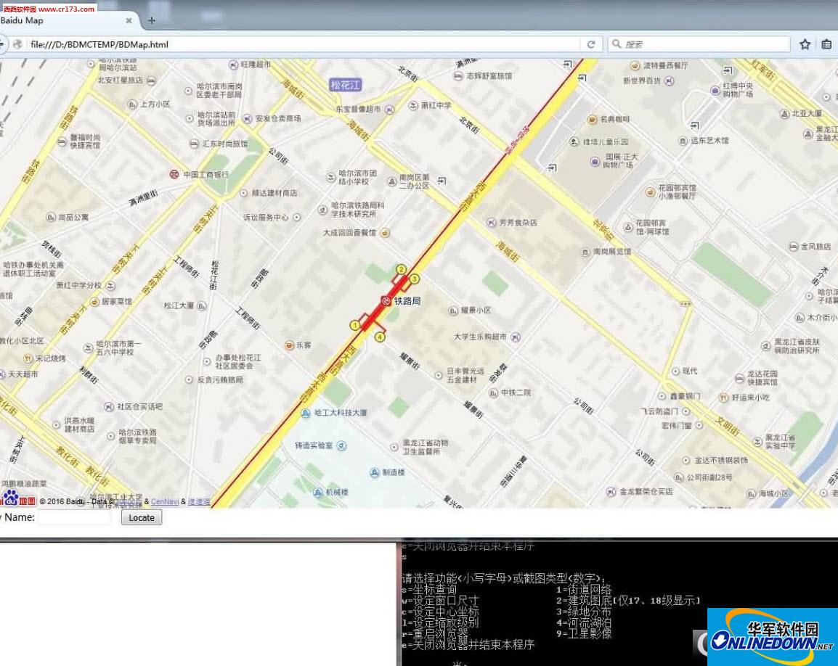838x666 pixels.
Task: Click subway exit marker number 3
Action: click(x=415, y=279)
